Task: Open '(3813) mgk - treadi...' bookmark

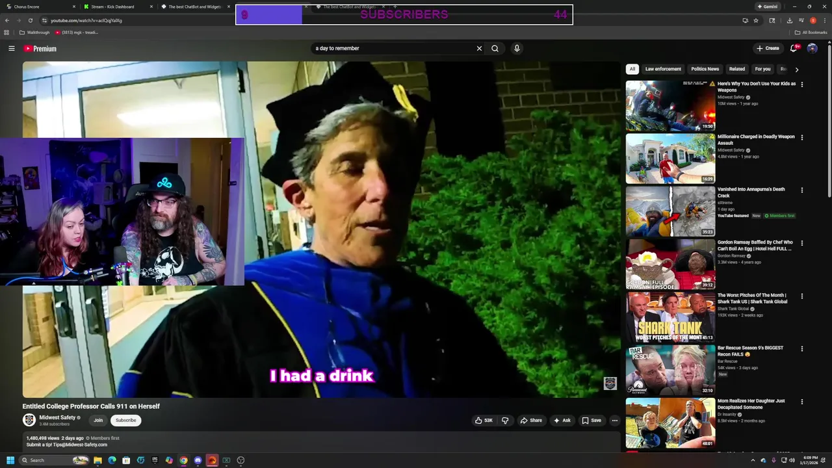Action: 77,32
